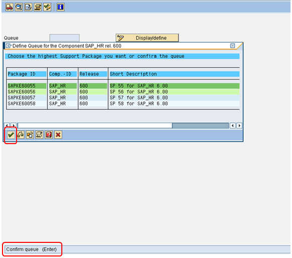Viewport: 292px width, 258px height.
Task: Select SP 56 for SAP_HR row
Action: 123,92
